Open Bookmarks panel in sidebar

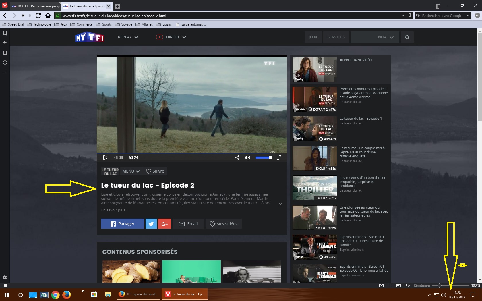pos(5,33)
